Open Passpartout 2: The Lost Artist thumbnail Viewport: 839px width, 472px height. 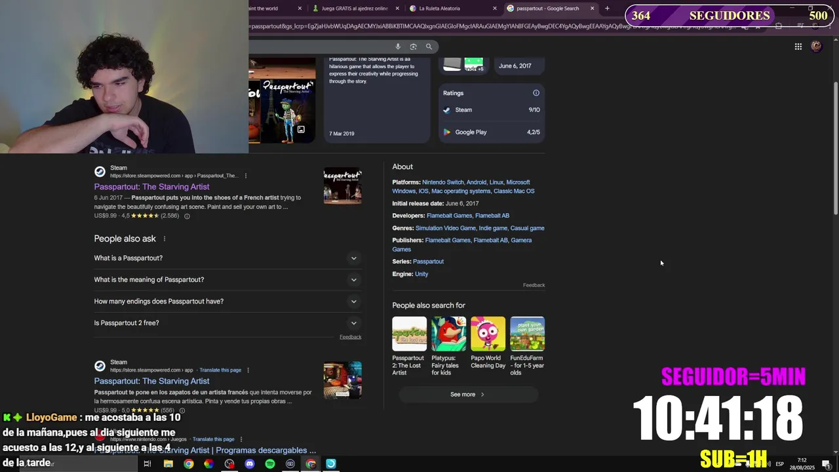pos(409,334)
